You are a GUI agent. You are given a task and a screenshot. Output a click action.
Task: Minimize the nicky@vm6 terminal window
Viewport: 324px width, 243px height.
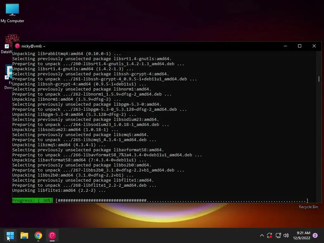click(x=285, y=46)
